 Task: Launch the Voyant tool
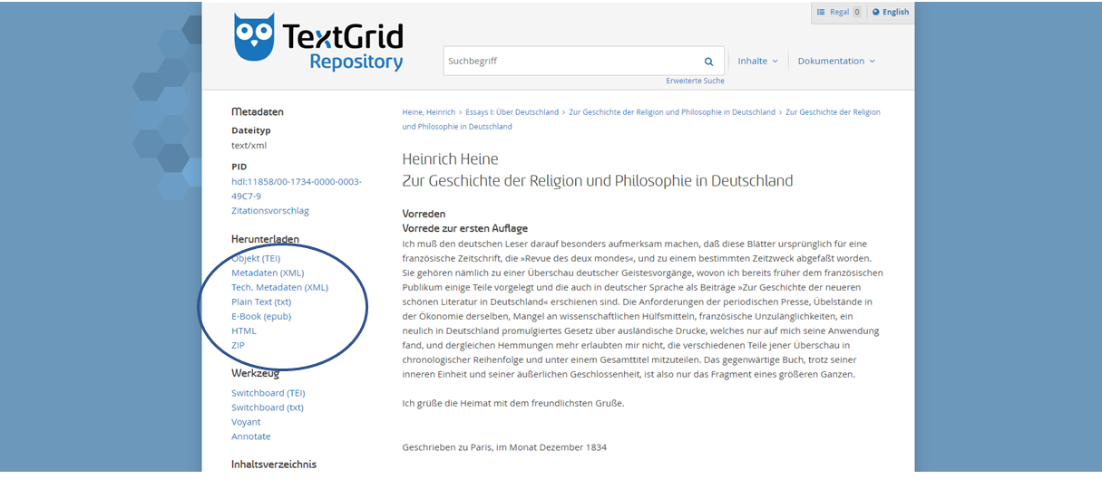pos(246,423)
